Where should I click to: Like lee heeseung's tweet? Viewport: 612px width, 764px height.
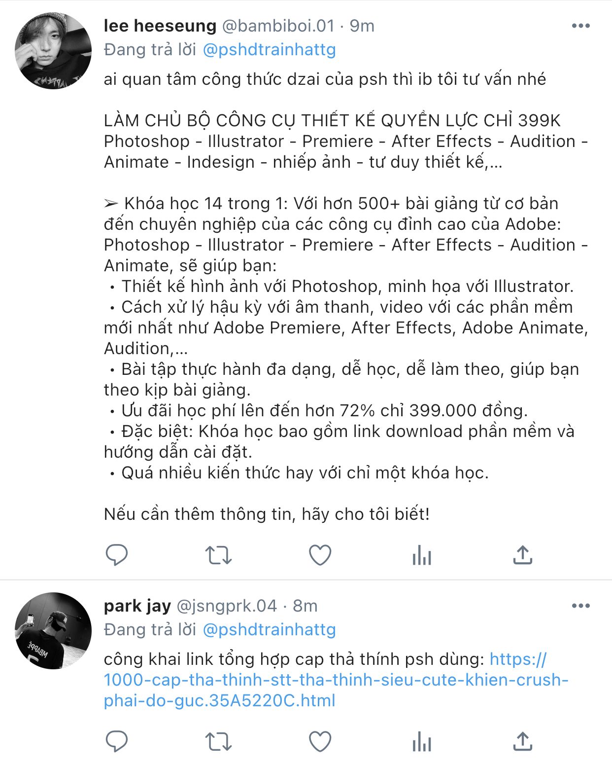[x=320, y=555]
